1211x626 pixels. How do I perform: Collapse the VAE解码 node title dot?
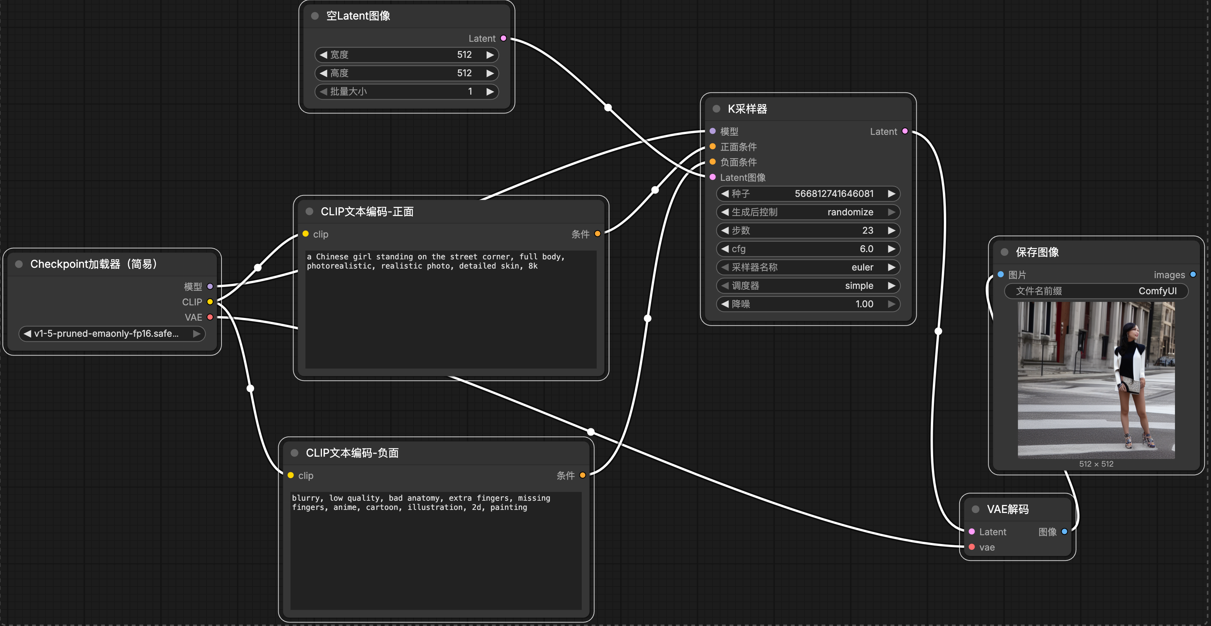[975, 510]
